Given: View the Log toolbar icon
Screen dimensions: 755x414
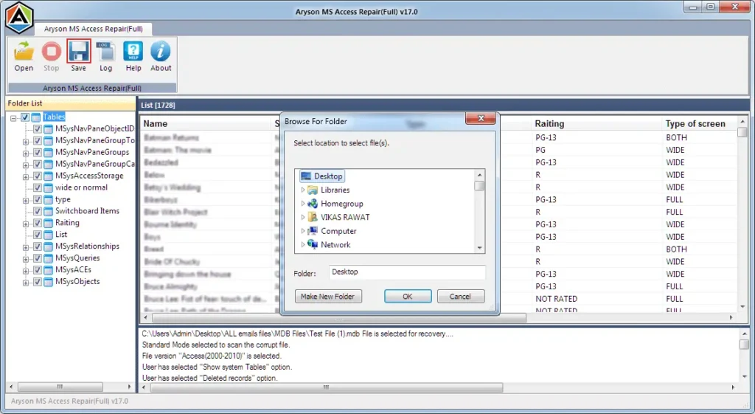Looking at the screenshot, I should (x=105, y=52).
